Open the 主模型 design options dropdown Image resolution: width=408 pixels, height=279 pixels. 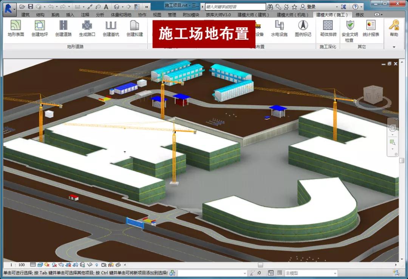[x=311, y=273]
